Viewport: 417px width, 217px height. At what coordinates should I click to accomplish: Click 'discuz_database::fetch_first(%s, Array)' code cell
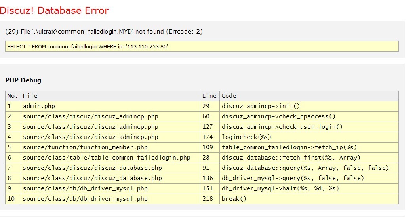click(x=309, y=158)
